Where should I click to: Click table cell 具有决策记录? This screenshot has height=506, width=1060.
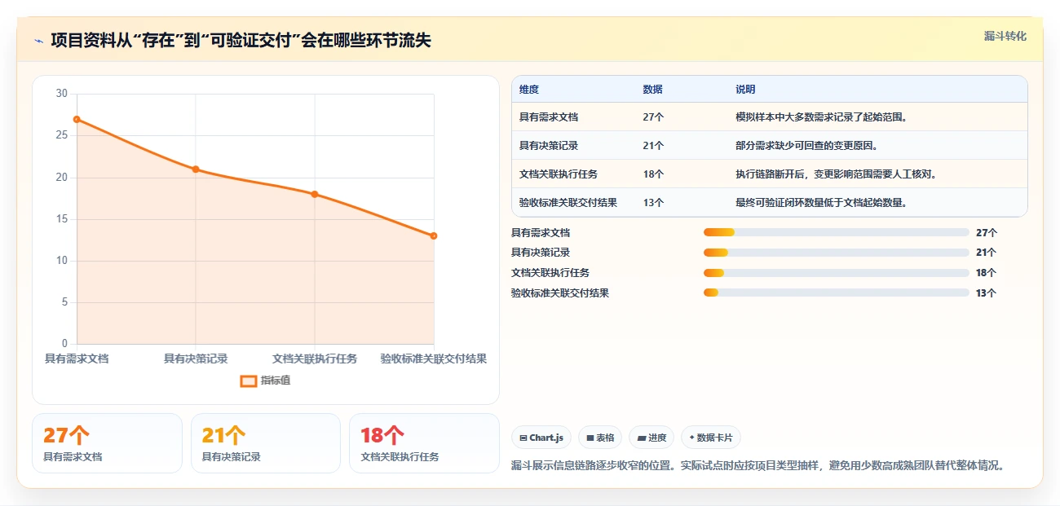coord(549,146)
